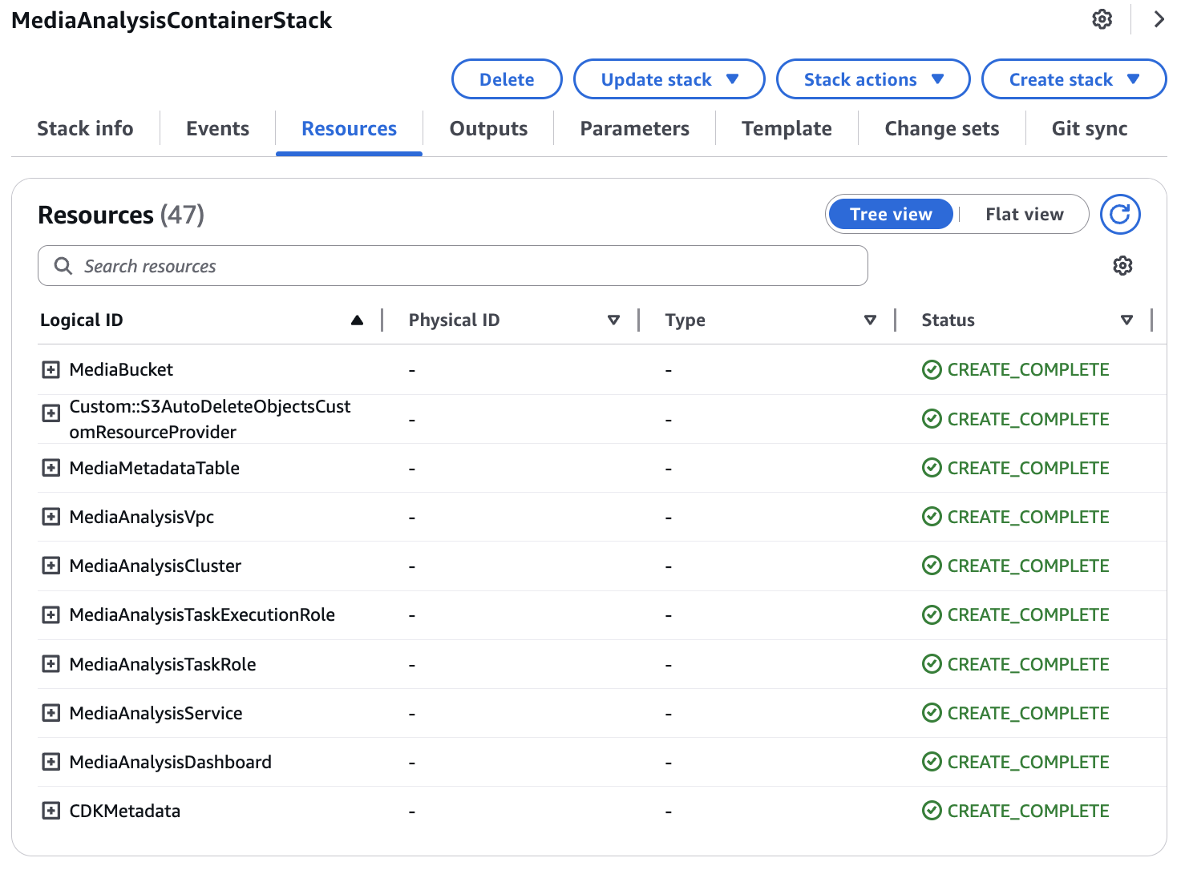
Task: Click MediaAnalysisTaskRole status check icon
Action: [932, 664]
